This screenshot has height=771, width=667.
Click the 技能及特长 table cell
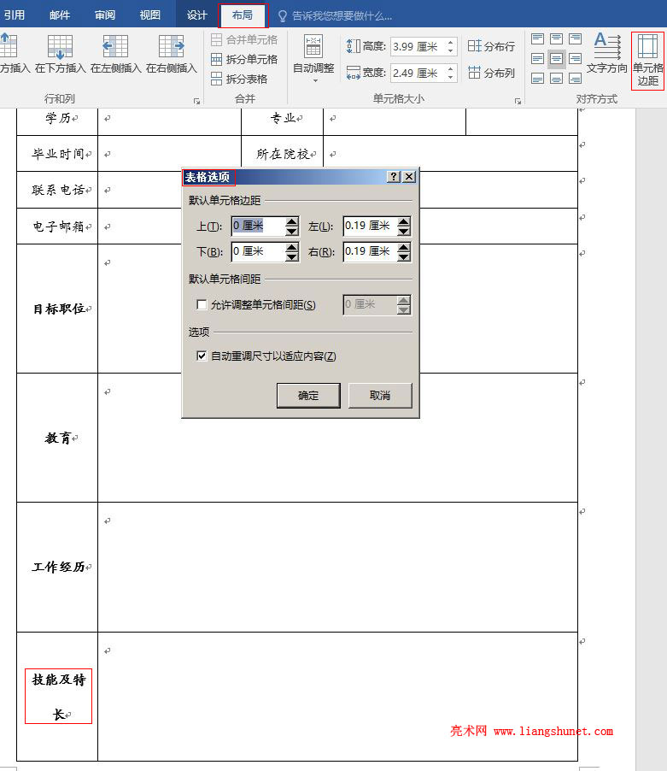pos(57,697)
